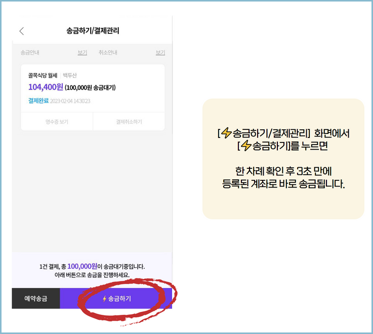
Task: Go back using the left chevron arrow
Action: [22, 31]
